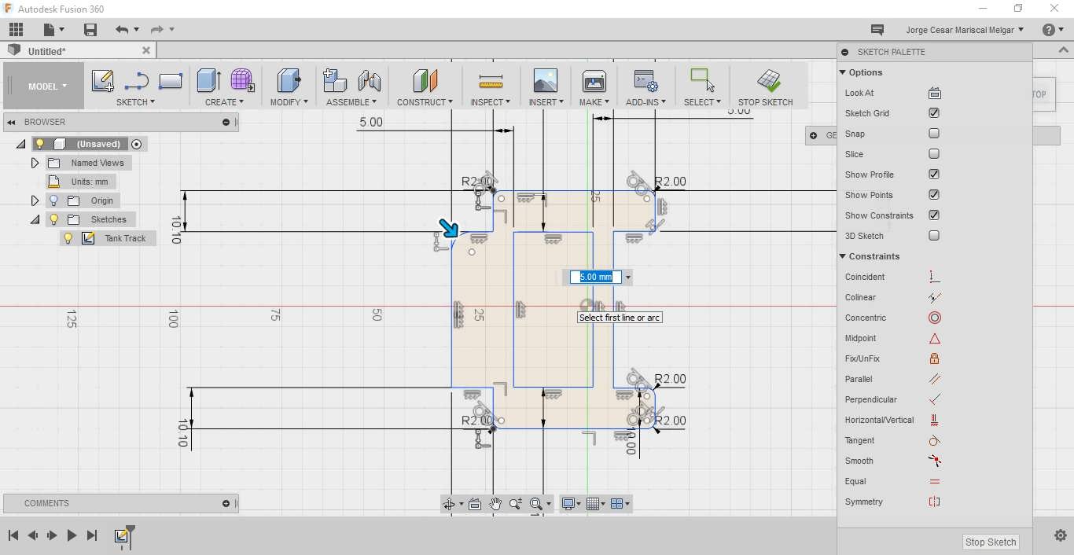Image resolution: width=1074 pixels, height=555 pixels.
Task: Click the New Component assemble icon
Action: click(335, 81)
